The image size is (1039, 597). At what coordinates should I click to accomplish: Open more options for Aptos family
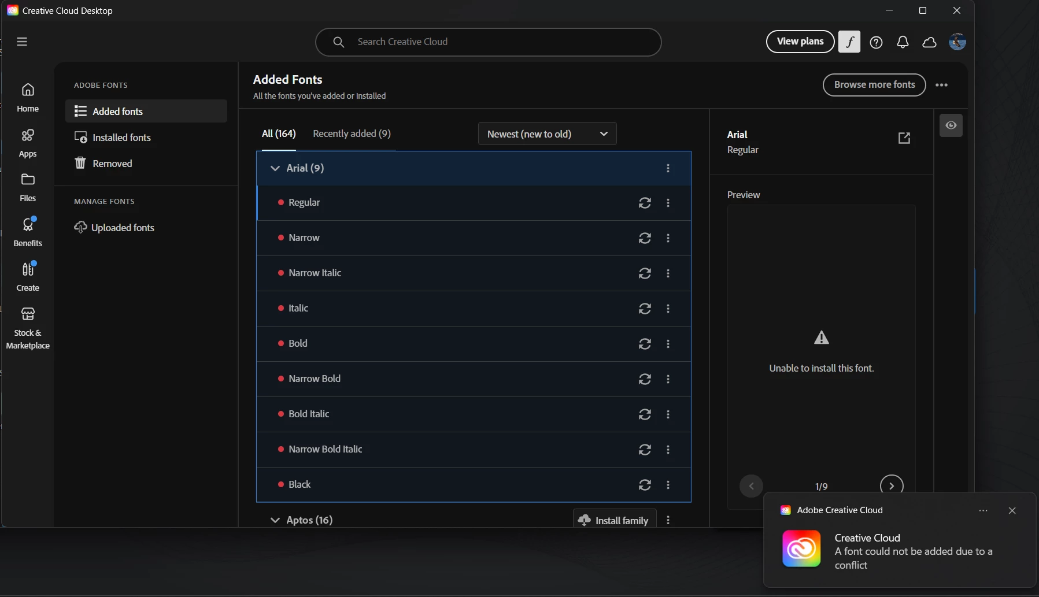[668, 520]
